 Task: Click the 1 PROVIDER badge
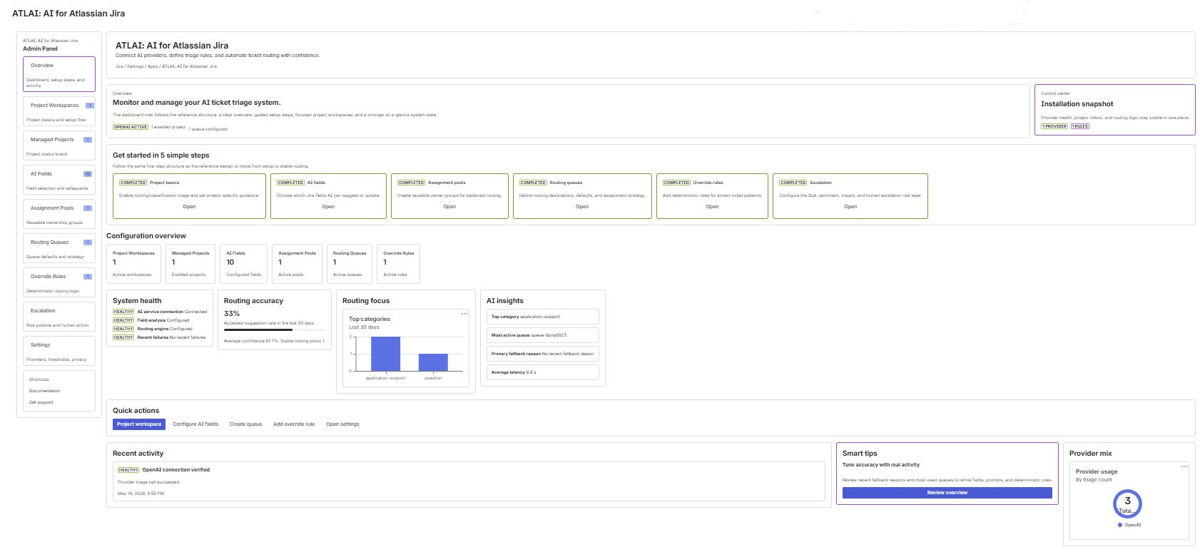(1054, 126)
